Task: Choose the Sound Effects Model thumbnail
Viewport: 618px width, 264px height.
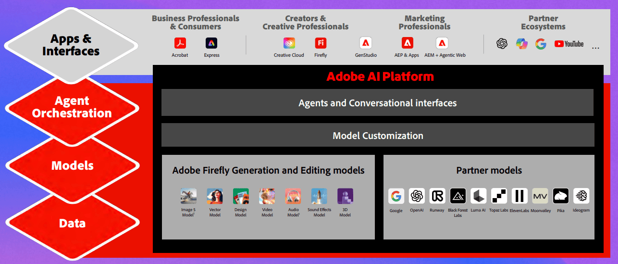Action: (319, 196)
